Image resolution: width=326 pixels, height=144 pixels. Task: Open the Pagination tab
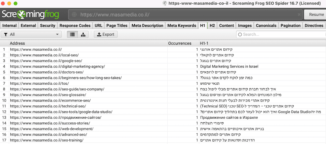click(x=290, y=25)
